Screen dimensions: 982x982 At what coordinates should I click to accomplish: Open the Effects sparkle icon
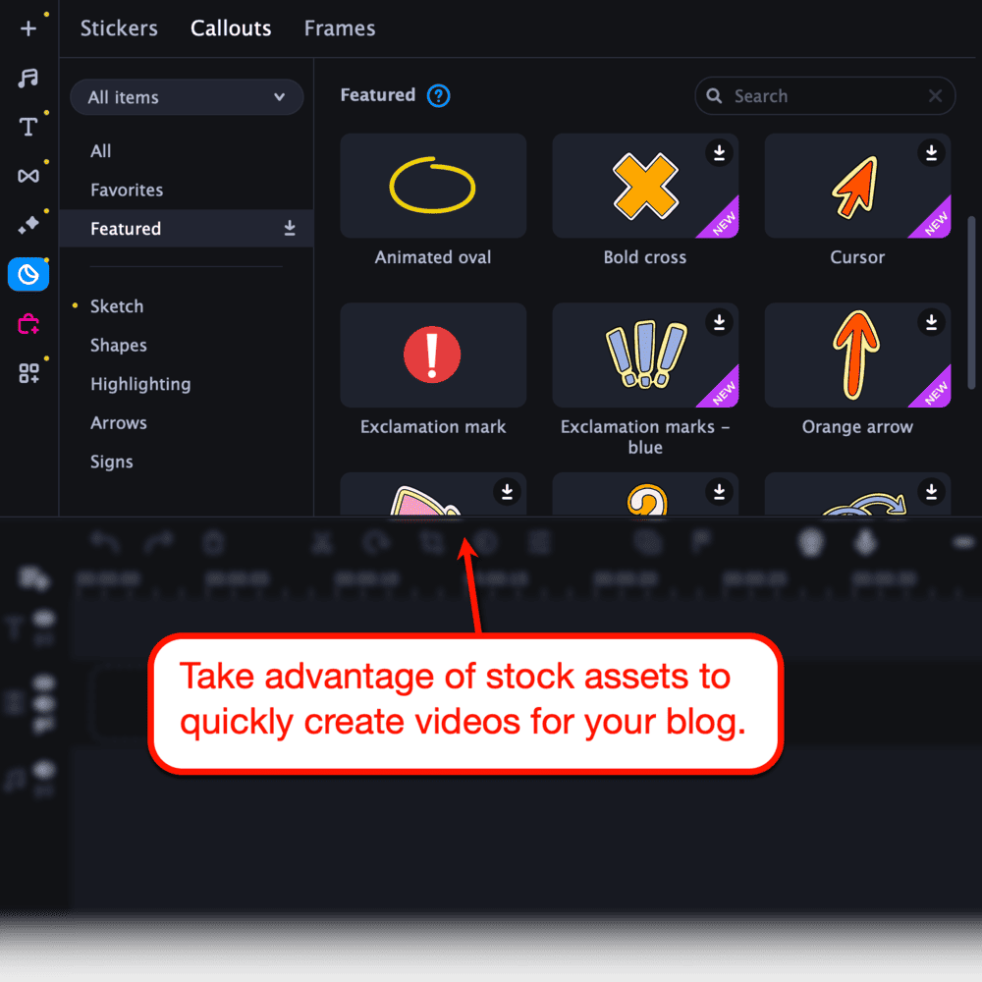[x=28, y=225]
